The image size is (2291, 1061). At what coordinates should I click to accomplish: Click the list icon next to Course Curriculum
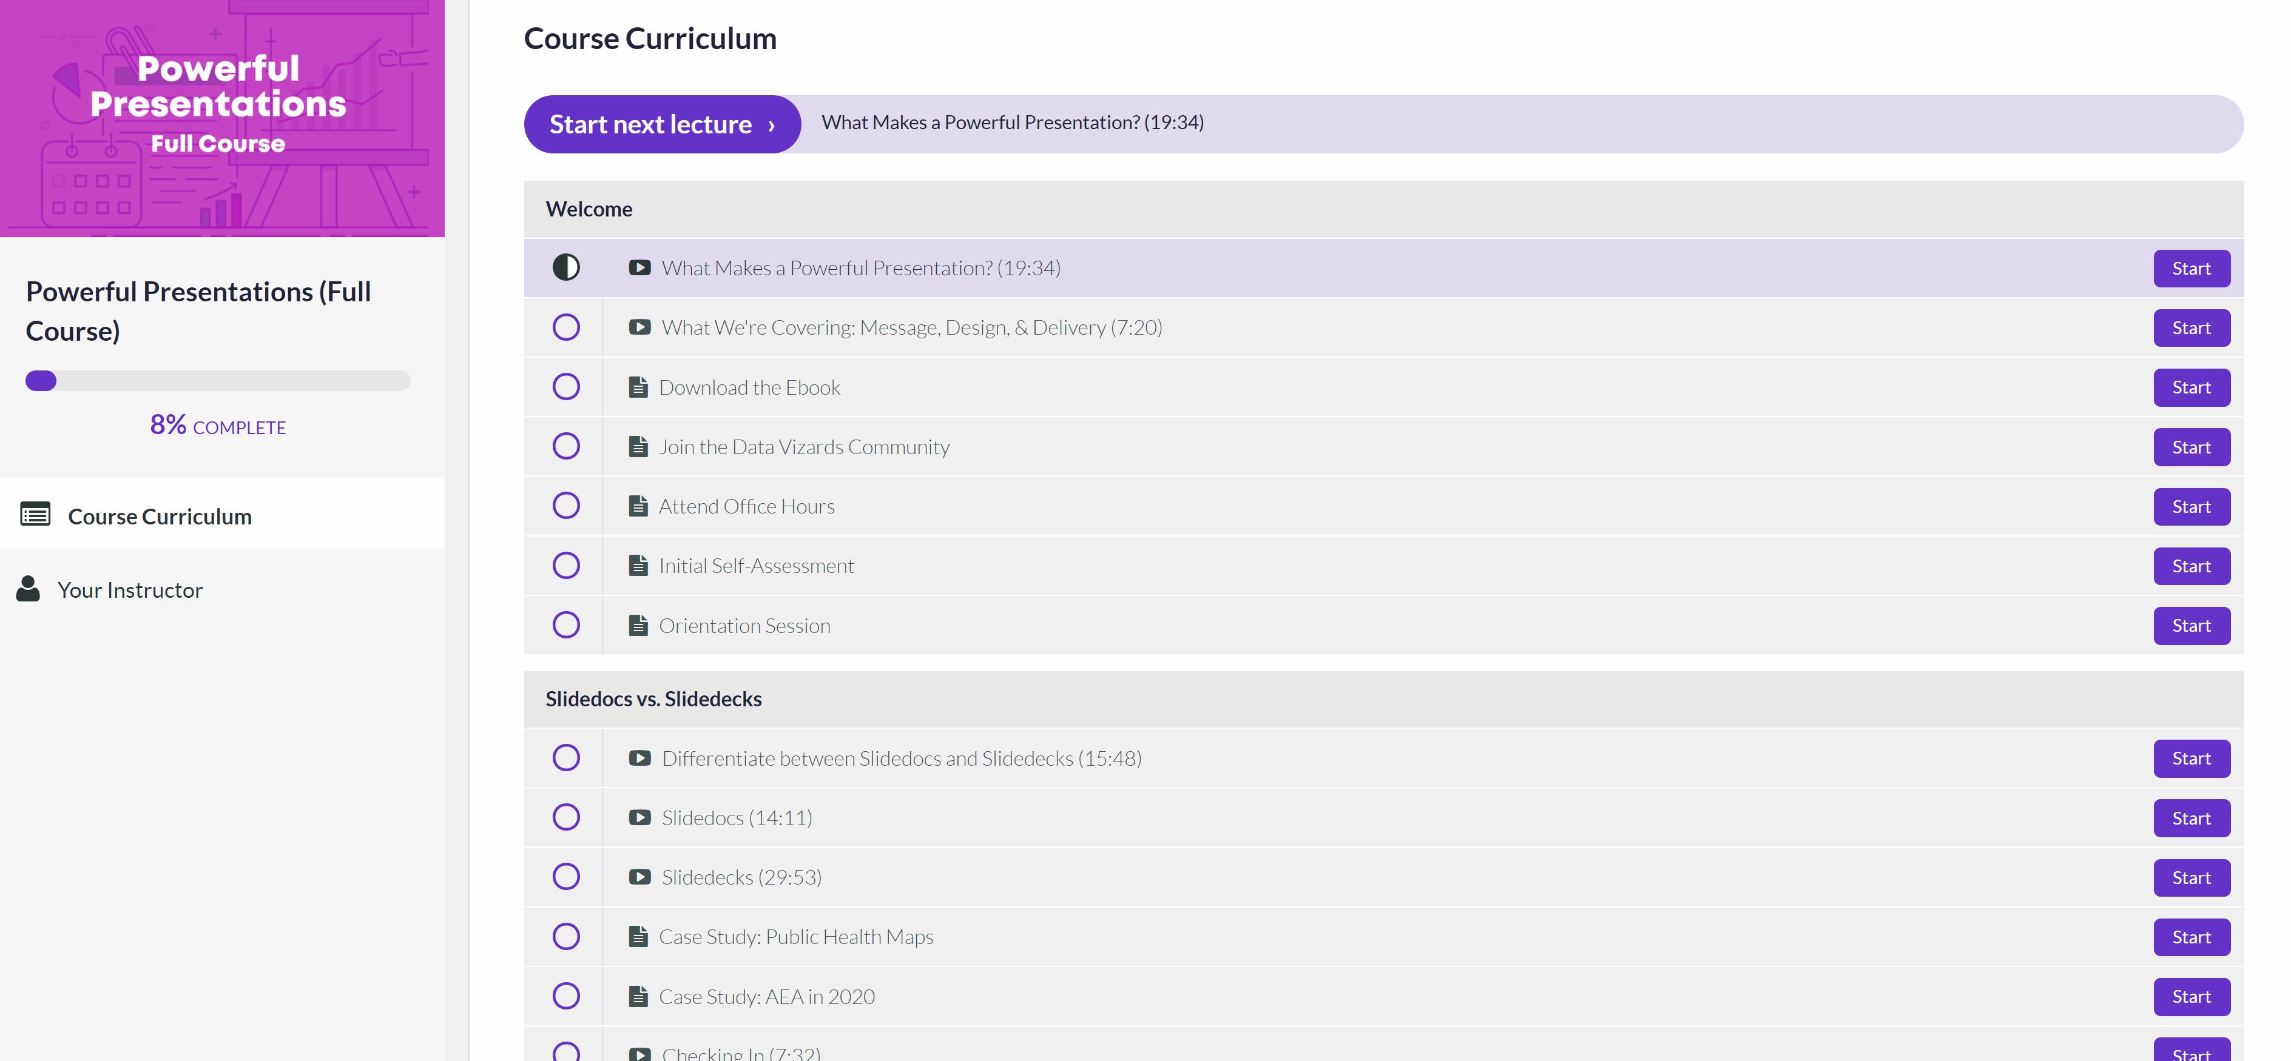(x=36, y=515)
